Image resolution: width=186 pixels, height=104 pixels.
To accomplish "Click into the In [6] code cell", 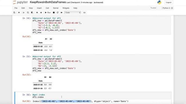I will [x=101, y=96].
